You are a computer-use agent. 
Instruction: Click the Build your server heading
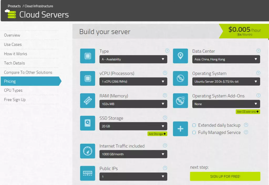coord(105,32)
